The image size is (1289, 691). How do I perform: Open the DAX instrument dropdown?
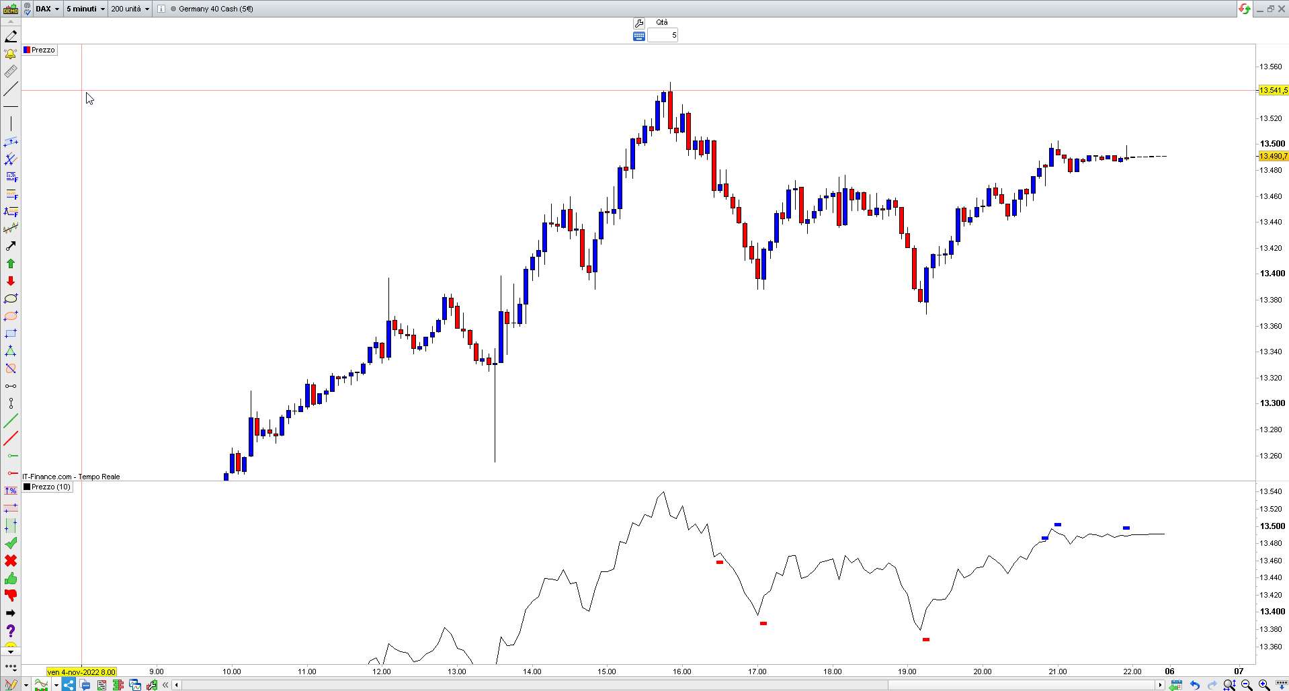(47, 9)
